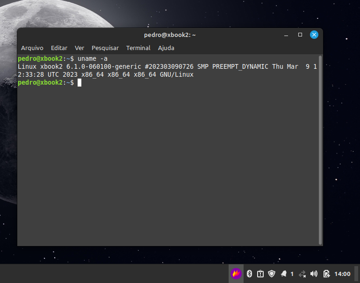
Task: Click the '2:33:28 UTC 2023' output line
Action: coord(106,75)
